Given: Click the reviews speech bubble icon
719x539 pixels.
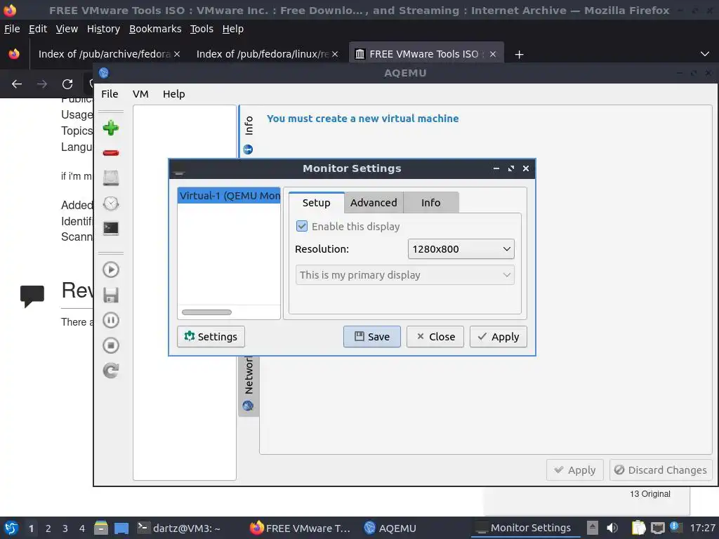Looking at the screenshot, I should pos(32,296).
